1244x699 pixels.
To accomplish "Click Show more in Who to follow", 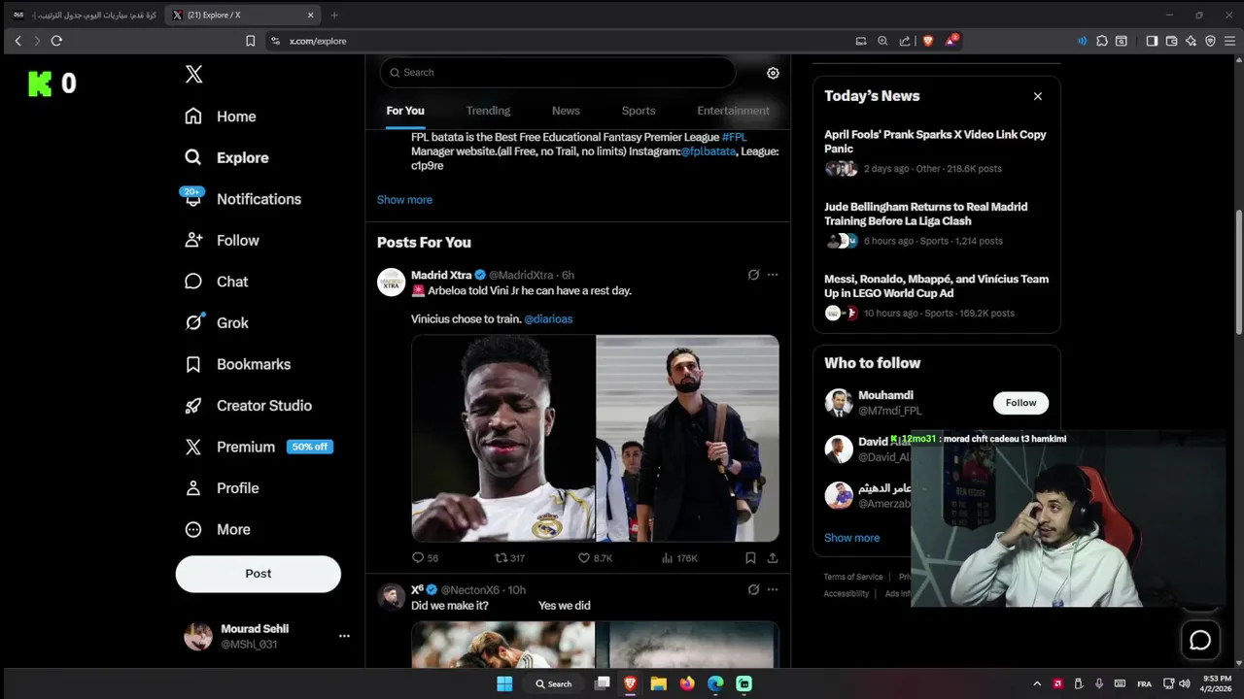I will (851, 538).
